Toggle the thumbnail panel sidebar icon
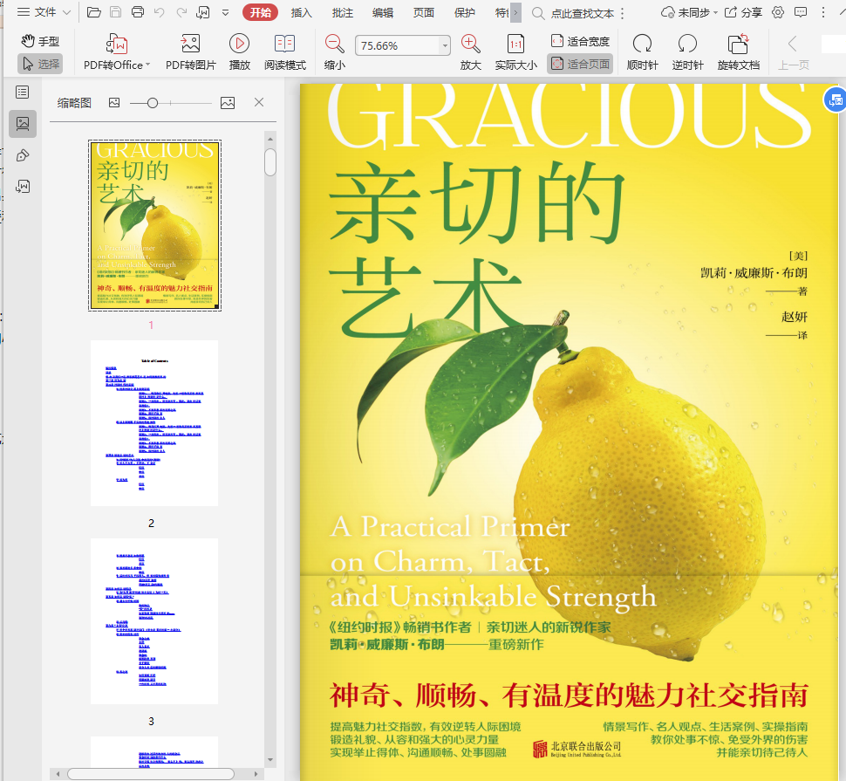Viewport: 846px width, 781px height. pyautogui.click(x=23, y=124)
